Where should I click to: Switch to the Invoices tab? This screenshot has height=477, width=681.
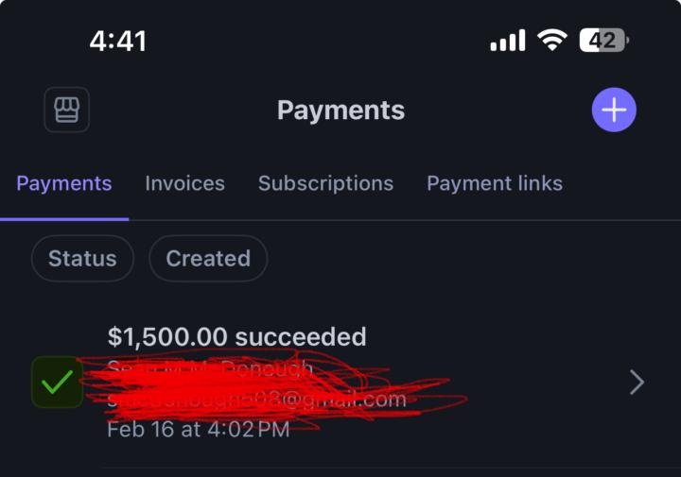(184, 183)
